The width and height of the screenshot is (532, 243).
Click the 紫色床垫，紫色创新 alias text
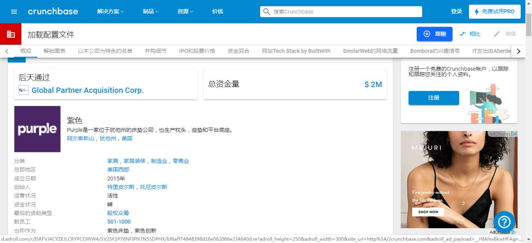[132, 231]
